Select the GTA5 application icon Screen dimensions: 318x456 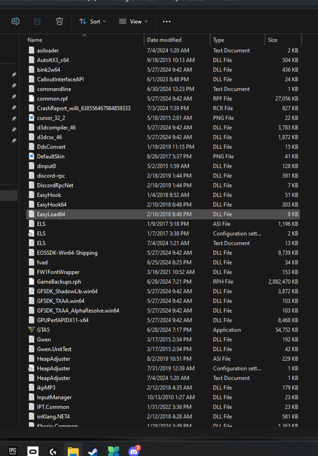click(31, 330)
